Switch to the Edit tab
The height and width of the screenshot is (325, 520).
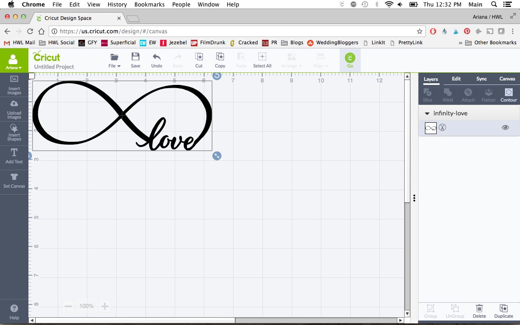coord(456,79)
